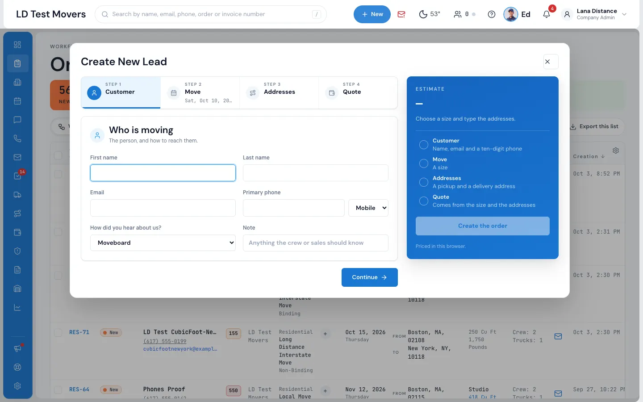Click the table column settings gear icon
Screen dimensions: 643x402
coord(616,151)
